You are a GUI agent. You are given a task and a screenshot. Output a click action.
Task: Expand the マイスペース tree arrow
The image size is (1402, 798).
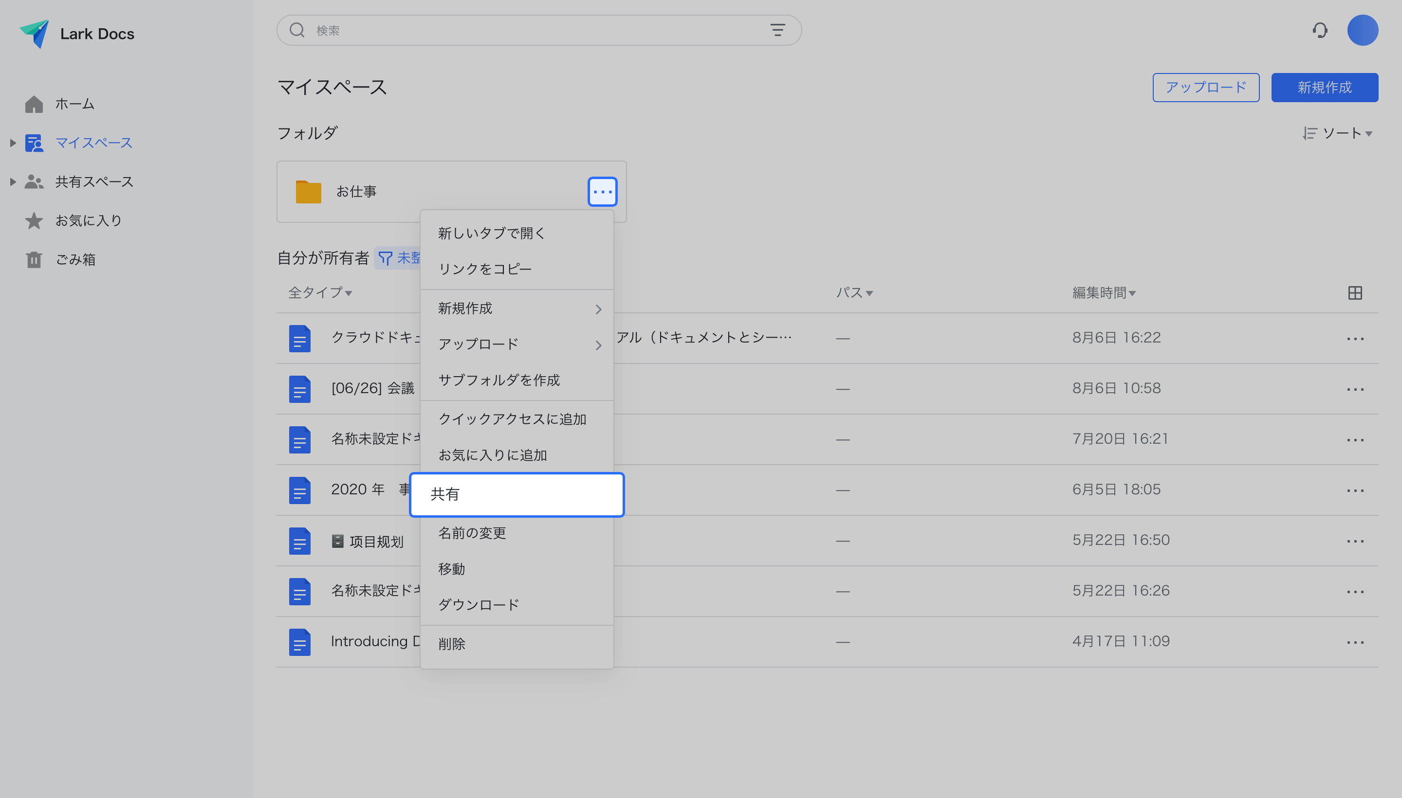[x=13, y=143]
